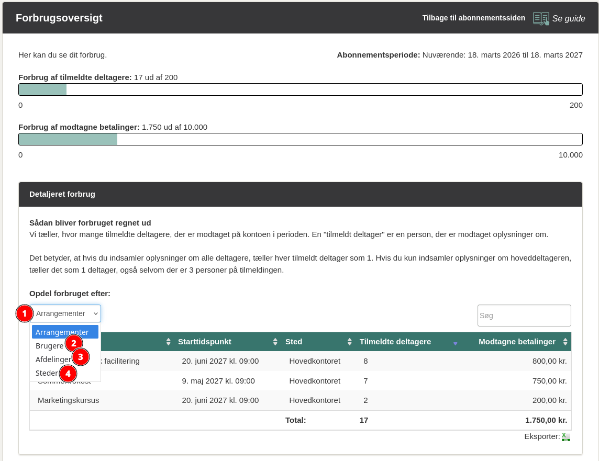
Task: Click the 200,00 kr. payment cell
Action: pos(549,400)
